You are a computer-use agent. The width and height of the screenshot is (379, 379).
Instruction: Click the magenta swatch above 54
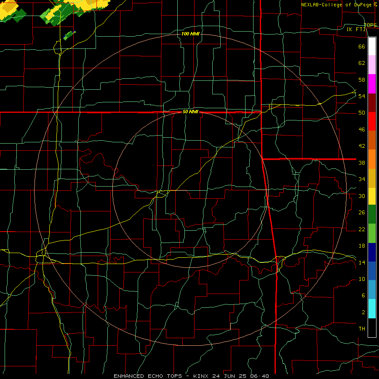pos(372,84)
